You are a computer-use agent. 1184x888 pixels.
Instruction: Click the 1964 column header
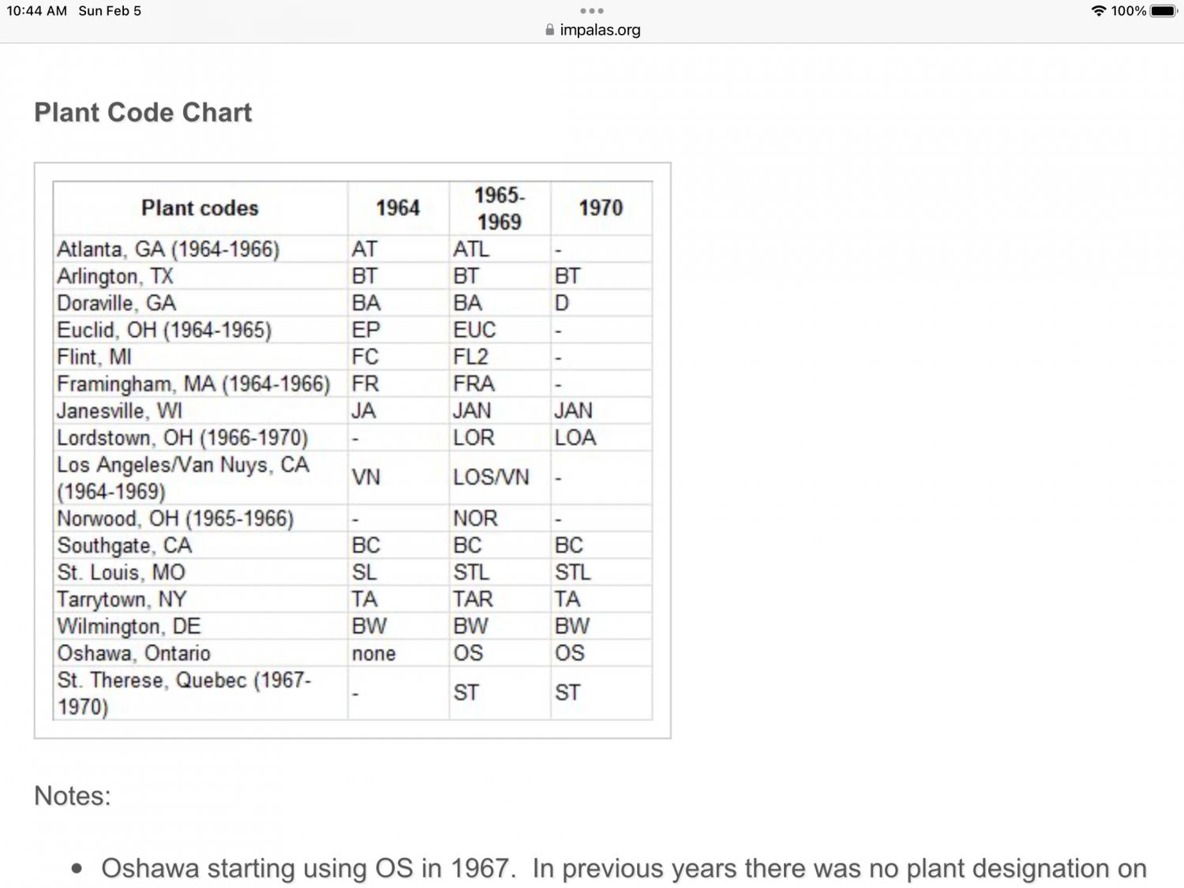(x=398, y=208)
